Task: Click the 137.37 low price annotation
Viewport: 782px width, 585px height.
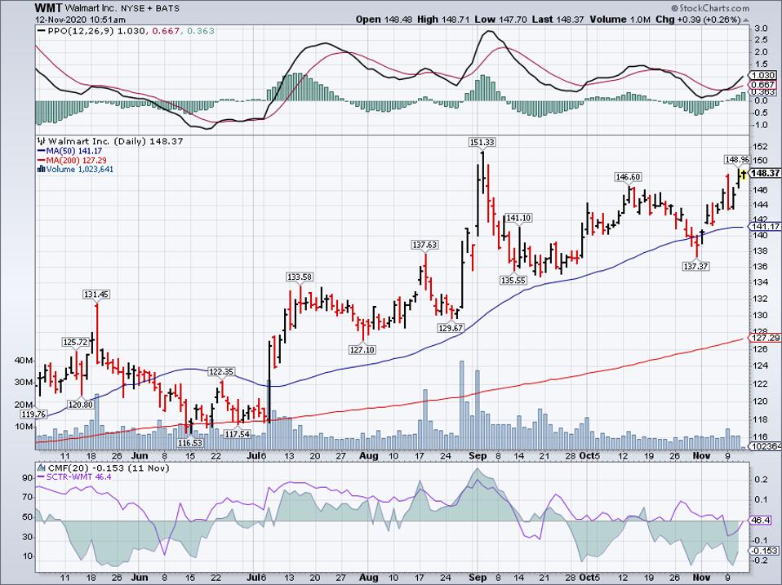Action: 695,266
